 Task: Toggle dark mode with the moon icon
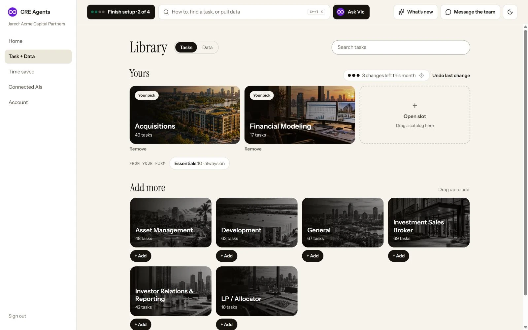[510, 12]
